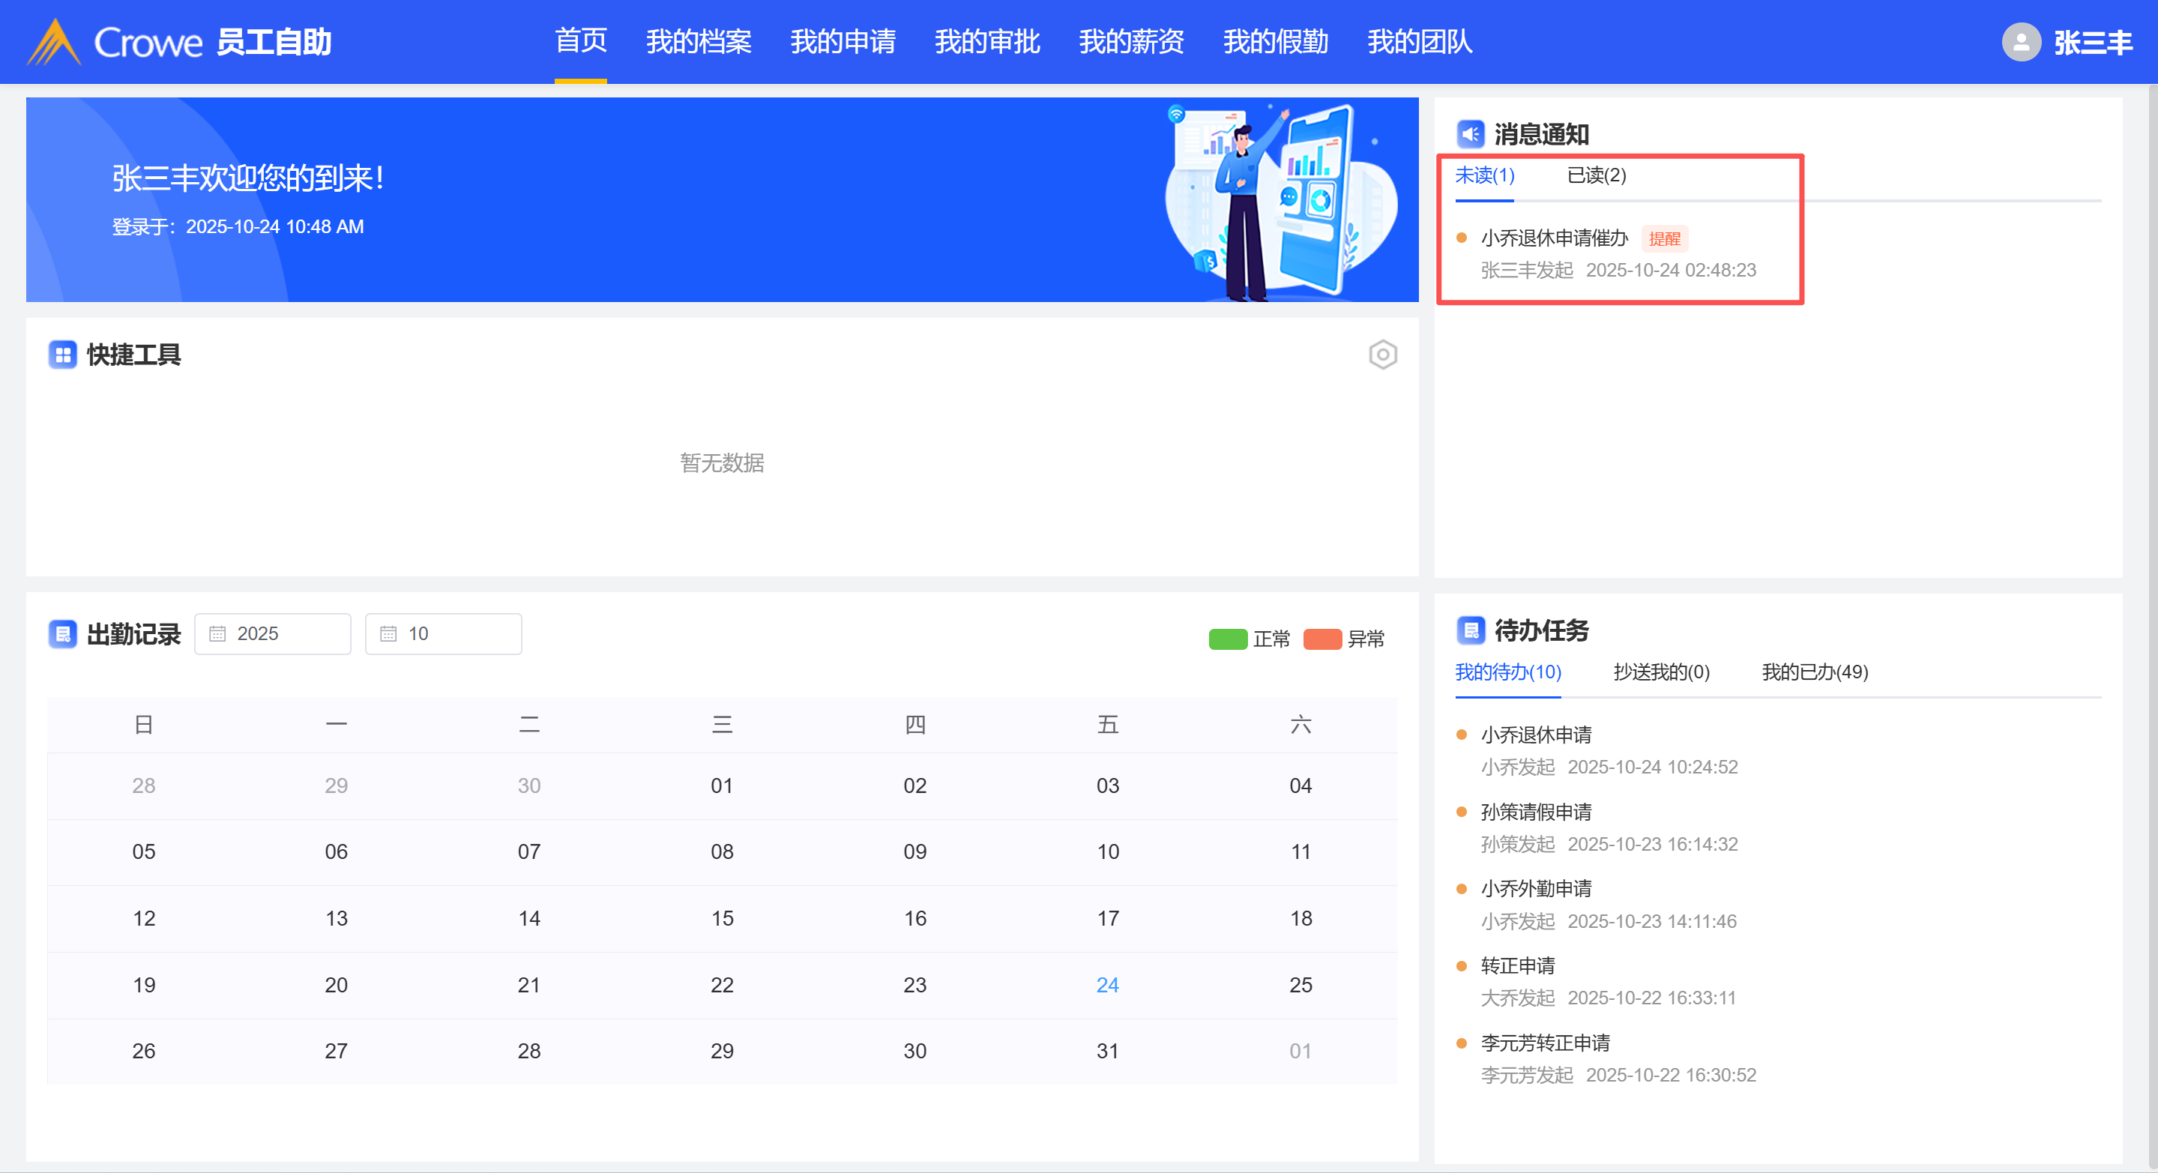This screenshot has width=2158, height=1173.
Task: Click the Crowe logo icon
Action: click(x=54, y=42)
